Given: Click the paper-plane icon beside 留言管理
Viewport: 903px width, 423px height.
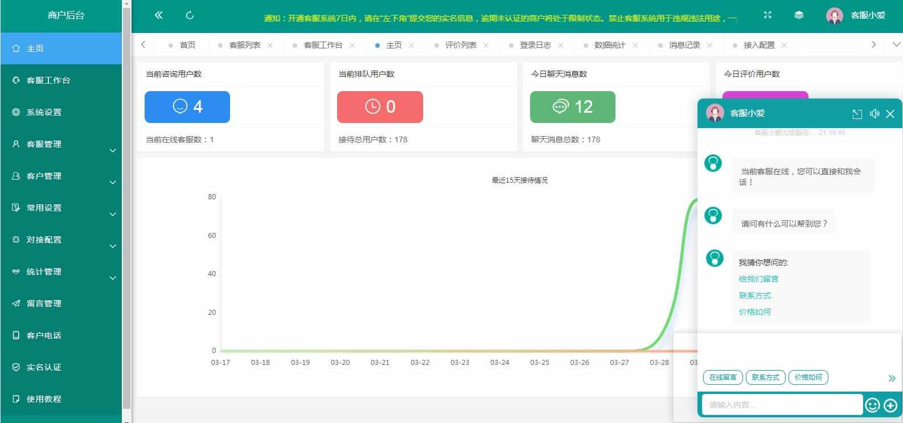Looking at the screenshot, I should [x=16, y=303].
